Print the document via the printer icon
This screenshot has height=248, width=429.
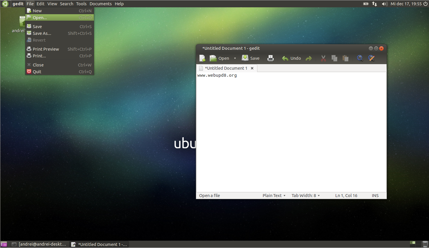(x=270, y=58)
